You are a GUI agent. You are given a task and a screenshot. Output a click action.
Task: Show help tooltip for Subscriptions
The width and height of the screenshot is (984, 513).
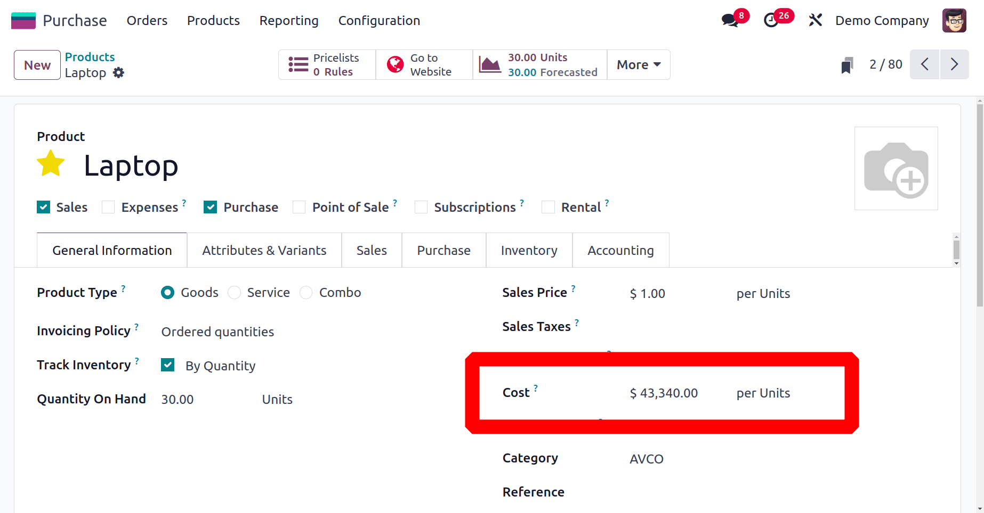tap(522, 203)
